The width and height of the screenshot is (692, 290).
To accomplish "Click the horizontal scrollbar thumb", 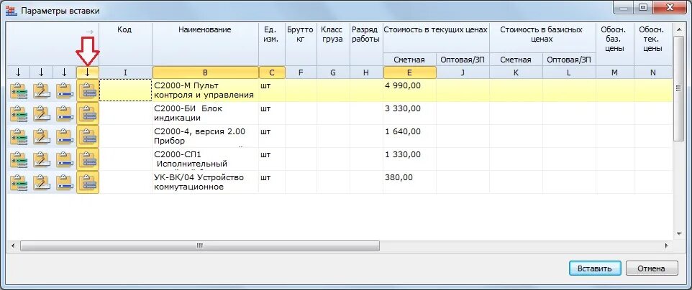I will tap(199, 246).
